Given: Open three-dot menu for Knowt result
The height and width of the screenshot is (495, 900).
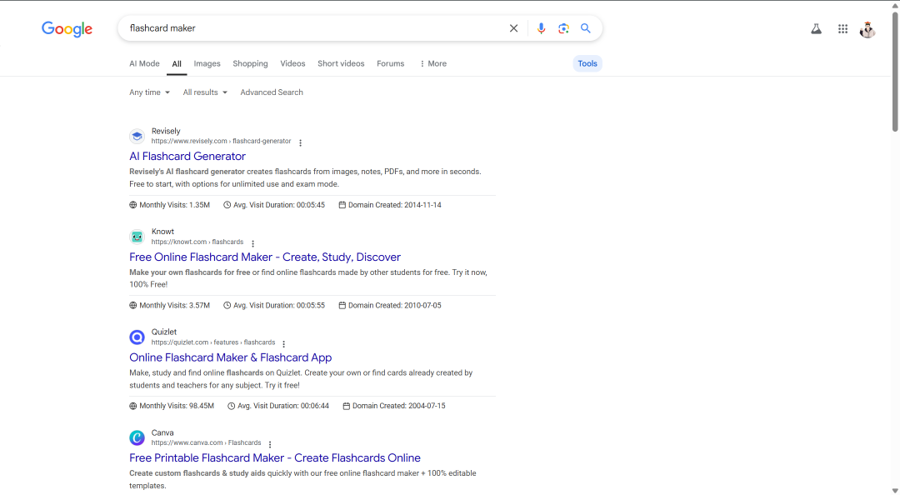Looking at the screenshot, I should (x=252, y=243).
